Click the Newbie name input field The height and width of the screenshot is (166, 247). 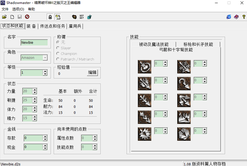tap(34, 43)
